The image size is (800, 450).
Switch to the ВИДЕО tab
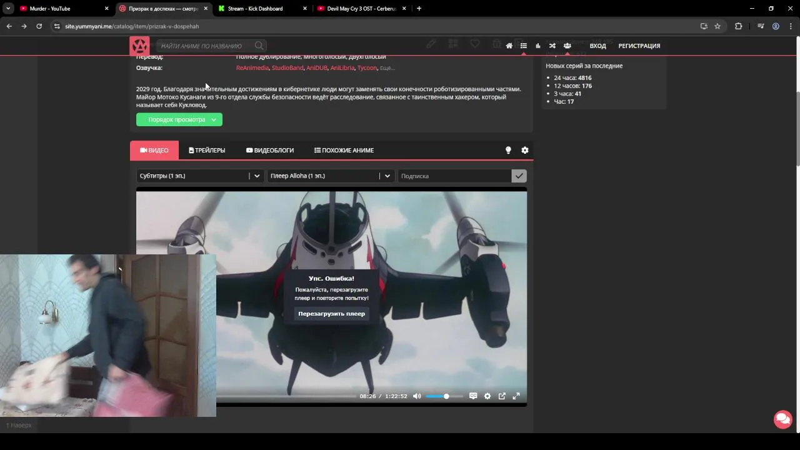(154, 150)
